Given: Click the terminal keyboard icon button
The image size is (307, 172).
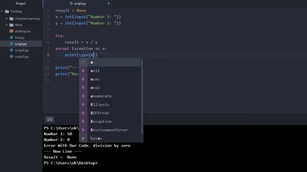Looking at the screenshot, I should click(50, 119).
